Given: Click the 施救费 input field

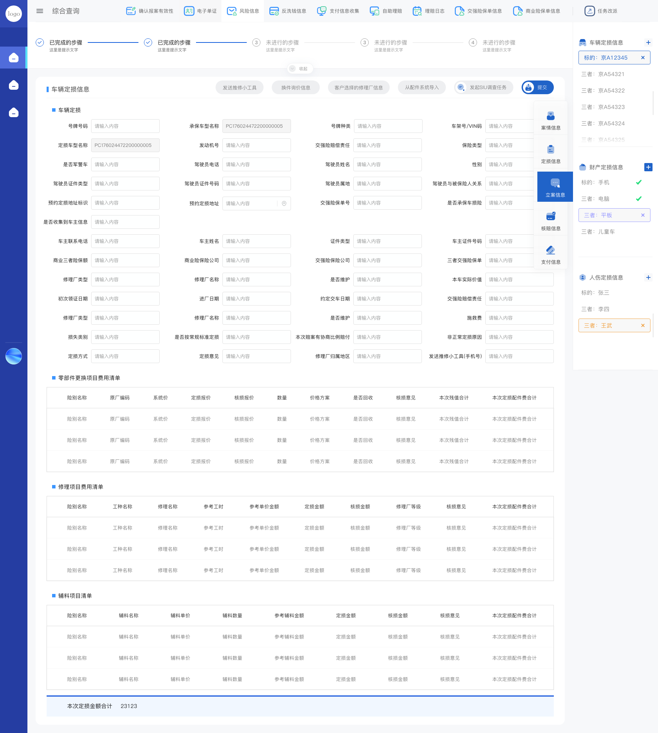Looking at the screenshot, I should coord(519,318).
